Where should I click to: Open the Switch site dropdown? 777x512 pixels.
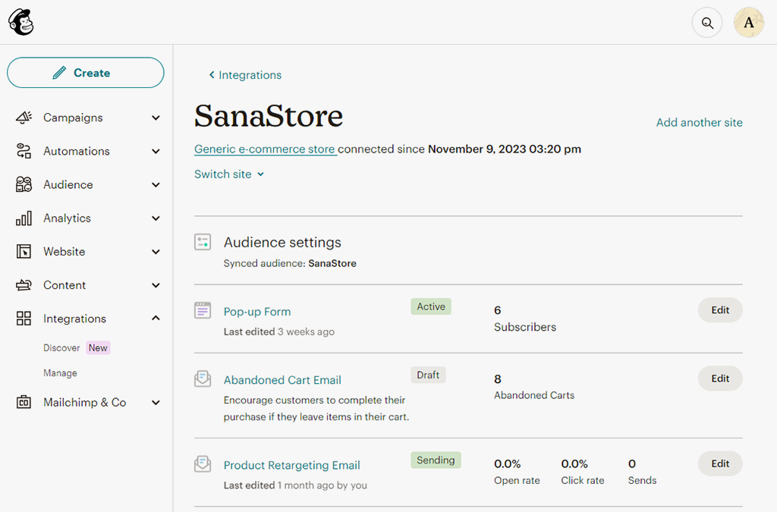[x=229, y=174]
